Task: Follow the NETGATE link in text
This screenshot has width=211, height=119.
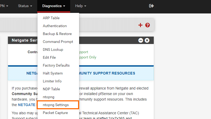Action: (27, 105)
